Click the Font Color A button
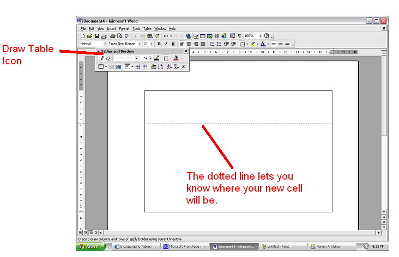 point(263,44)
